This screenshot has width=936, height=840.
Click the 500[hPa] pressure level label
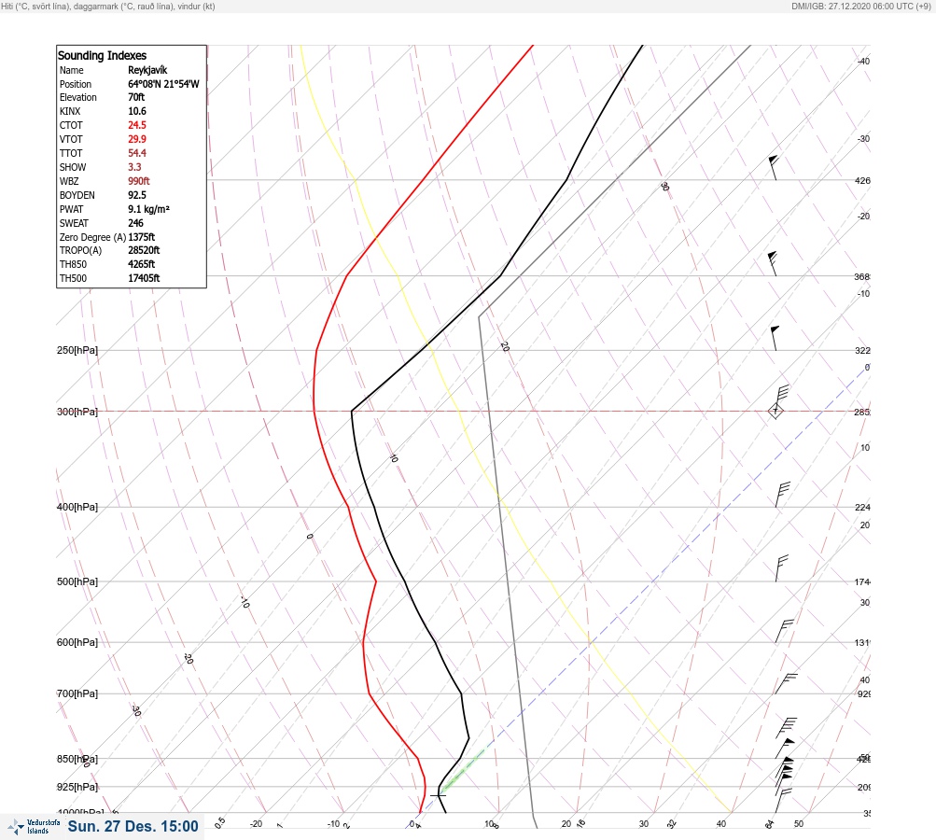[x=77, y=581]
